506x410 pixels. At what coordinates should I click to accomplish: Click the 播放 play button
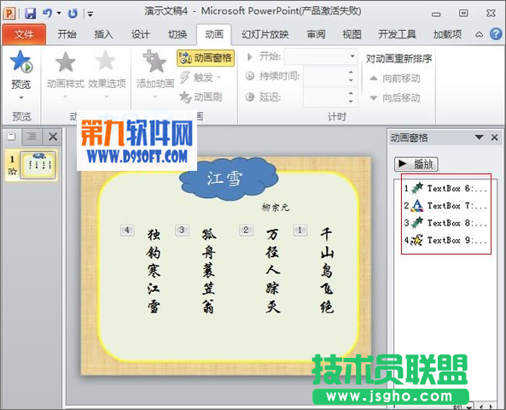pos(416,164)
